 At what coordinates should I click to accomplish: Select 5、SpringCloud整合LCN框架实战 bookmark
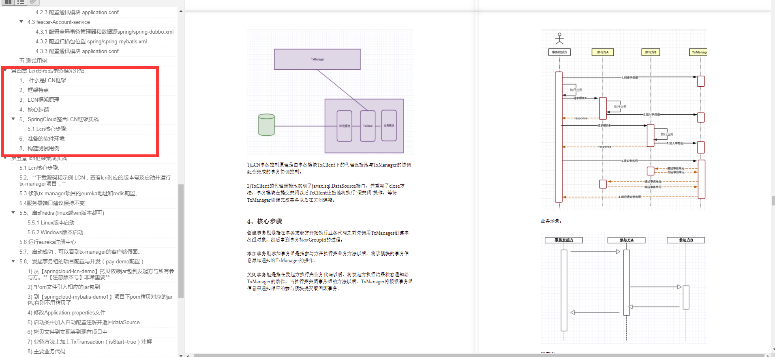click(x=59, y=119)
